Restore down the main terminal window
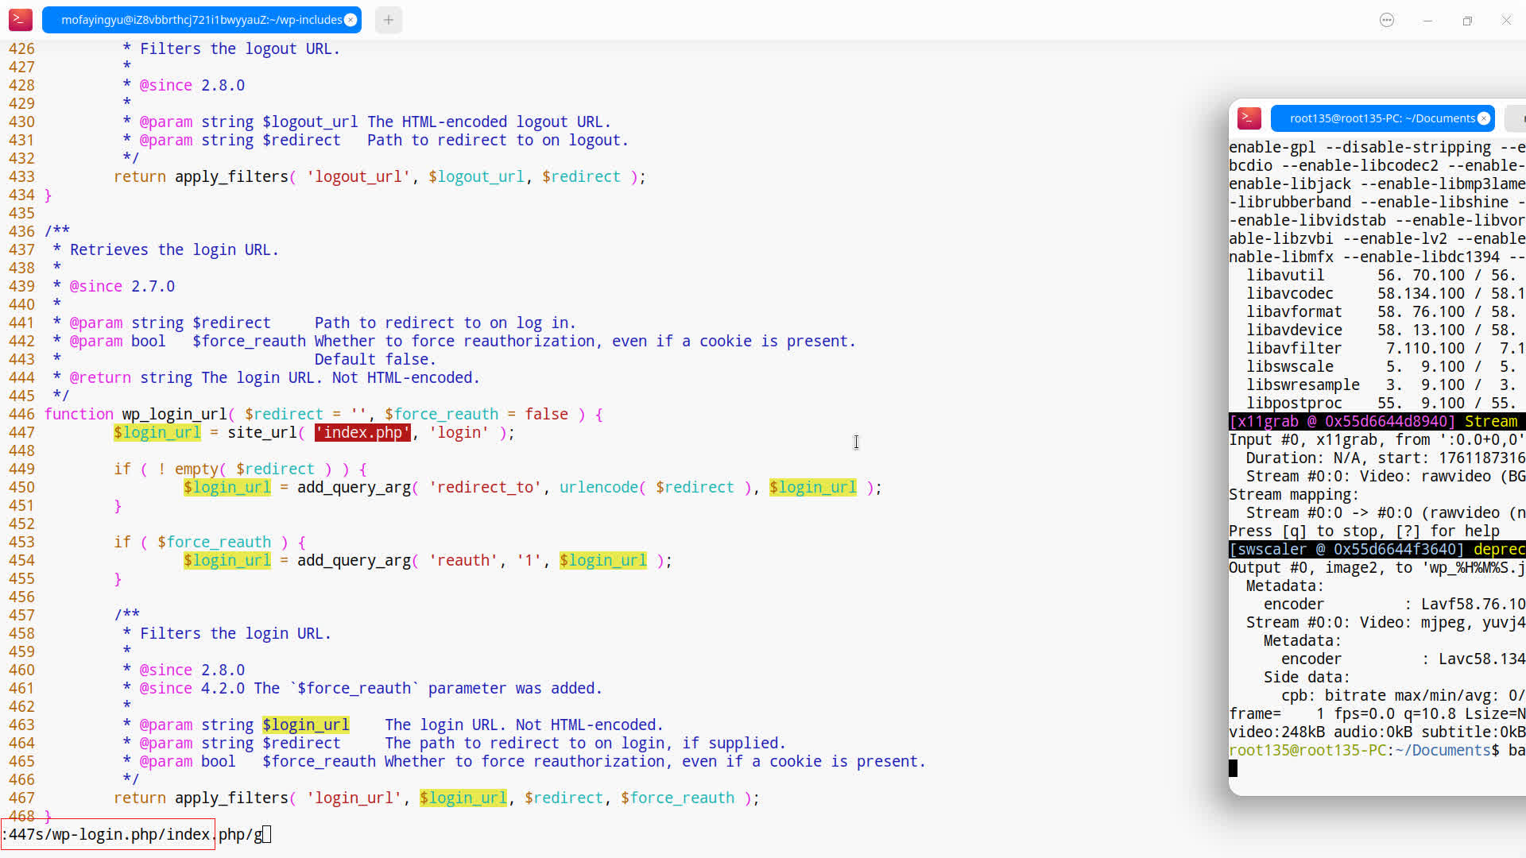1526x858 pixels. coord(1467,20)
